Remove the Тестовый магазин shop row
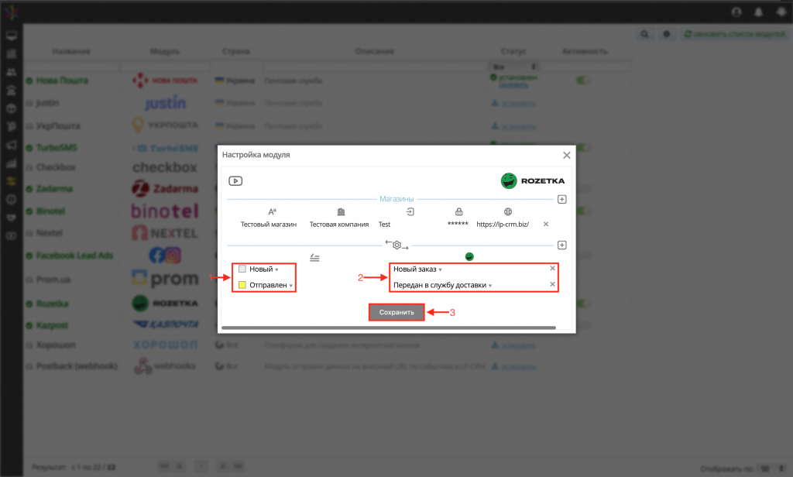 [x=546, y=224]
